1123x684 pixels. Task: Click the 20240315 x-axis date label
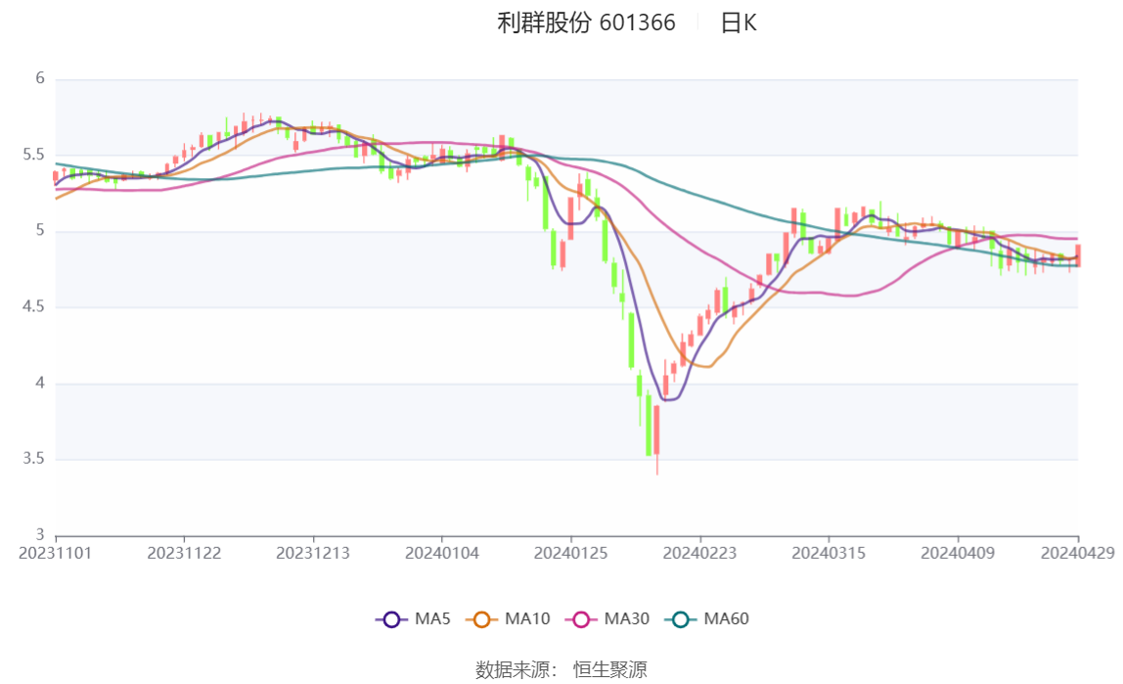pyautogui.click(x=829, y=554)
